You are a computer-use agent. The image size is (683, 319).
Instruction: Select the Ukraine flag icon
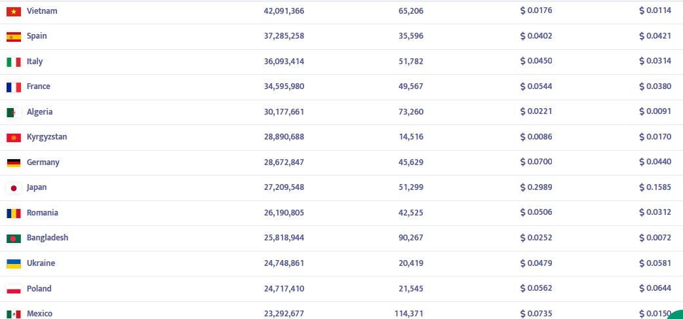coord(14,263)
